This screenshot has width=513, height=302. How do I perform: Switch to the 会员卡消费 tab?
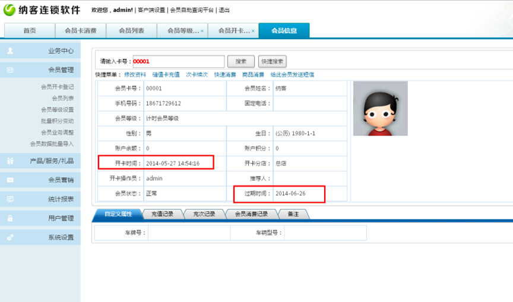point(80,31)
